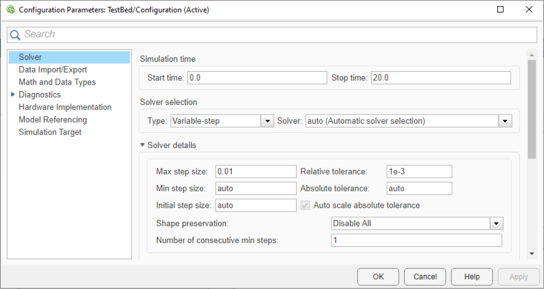Click the Simulink app icon in title bar
The width and height of the screenshot is (544, 289).
click(10, 9)
